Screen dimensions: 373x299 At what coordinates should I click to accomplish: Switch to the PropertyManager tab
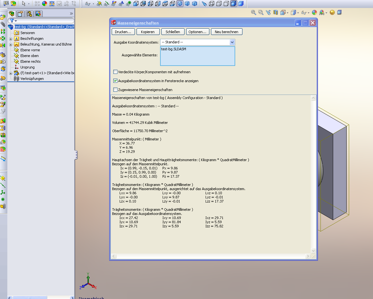tap(21, 14)
